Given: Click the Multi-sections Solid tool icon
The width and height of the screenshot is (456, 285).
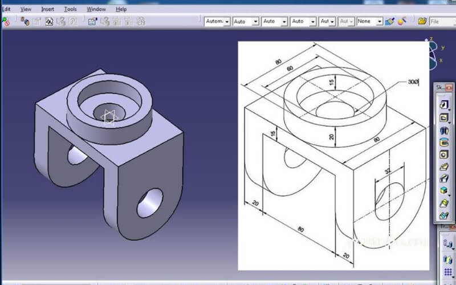Looking at the screenshot, I should point(443,191).
